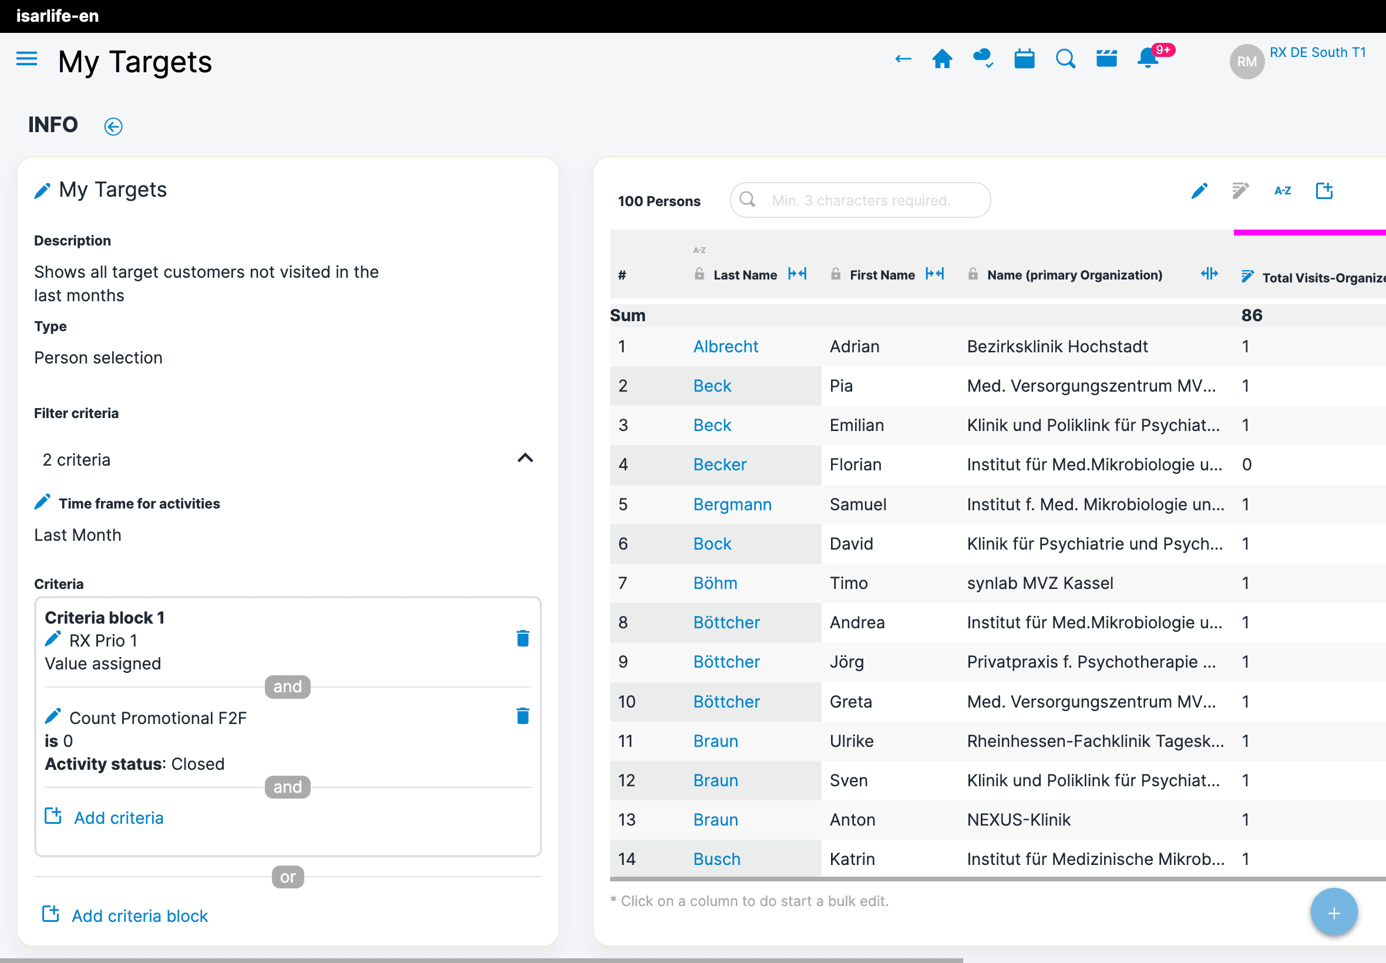Viewport: 1386px width, 963px height.
Task: Click the person search input field
Action: [860, 200]
